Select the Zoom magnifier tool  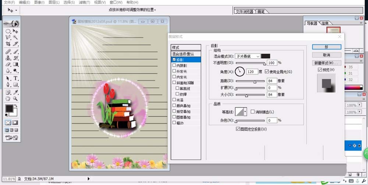pos(16,99)
